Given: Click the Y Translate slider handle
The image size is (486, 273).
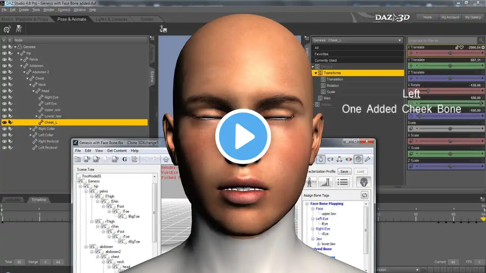Looking at the screenshot, I should coord(450,66).
